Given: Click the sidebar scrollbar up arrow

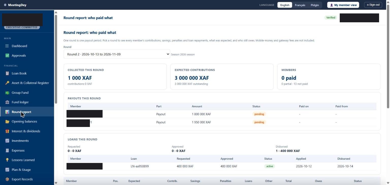Looking at the screenshot, I should (x=56, y=12).
